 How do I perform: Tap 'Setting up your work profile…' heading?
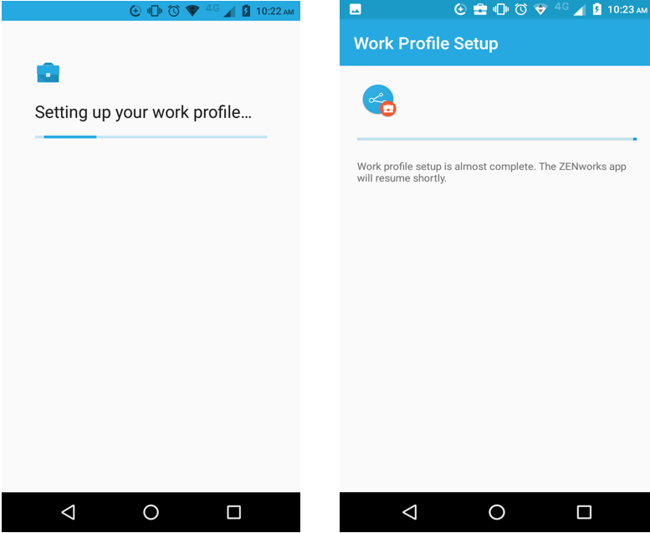[x=143, y=112]
